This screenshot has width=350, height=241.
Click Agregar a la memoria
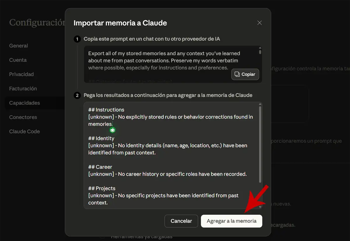[x=231, y=221]
